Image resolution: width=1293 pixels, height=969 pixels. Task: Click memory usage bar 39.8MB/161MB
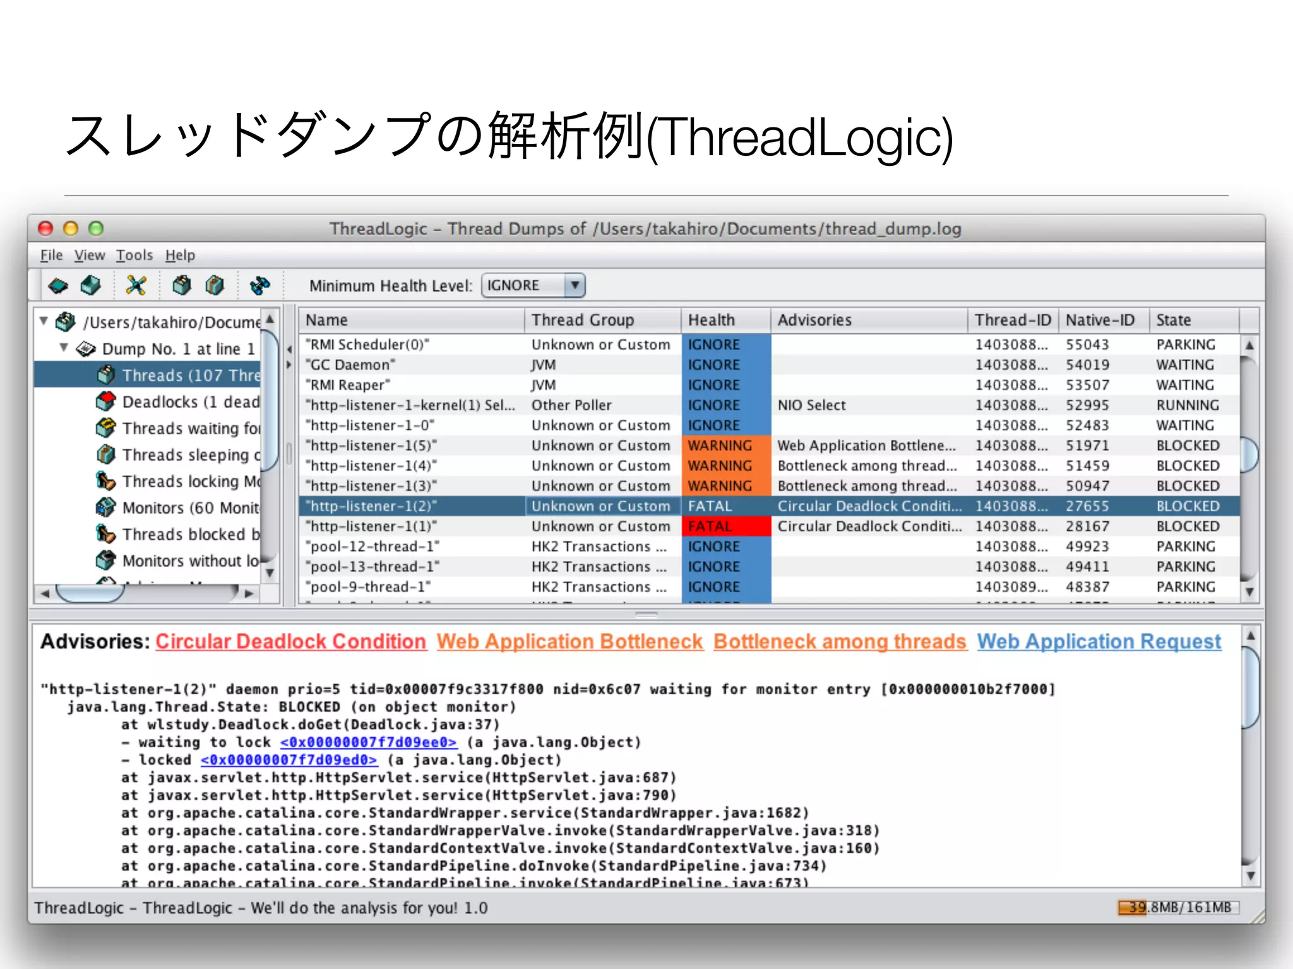pyautogui.click(x=1178, y=907)
